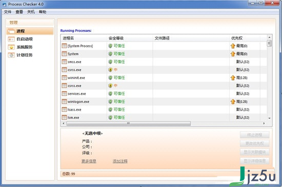Image resolution: width=282 pixels, height=187 pixels.
Task: Sort by the 文件路径 column header
Action: (x=191, y=38)
